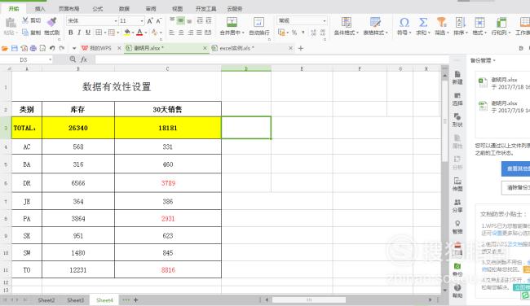The height and width of the screenshot is (306, 530).
Task: Add a new document tab with plus
Action: coord(301,48)
